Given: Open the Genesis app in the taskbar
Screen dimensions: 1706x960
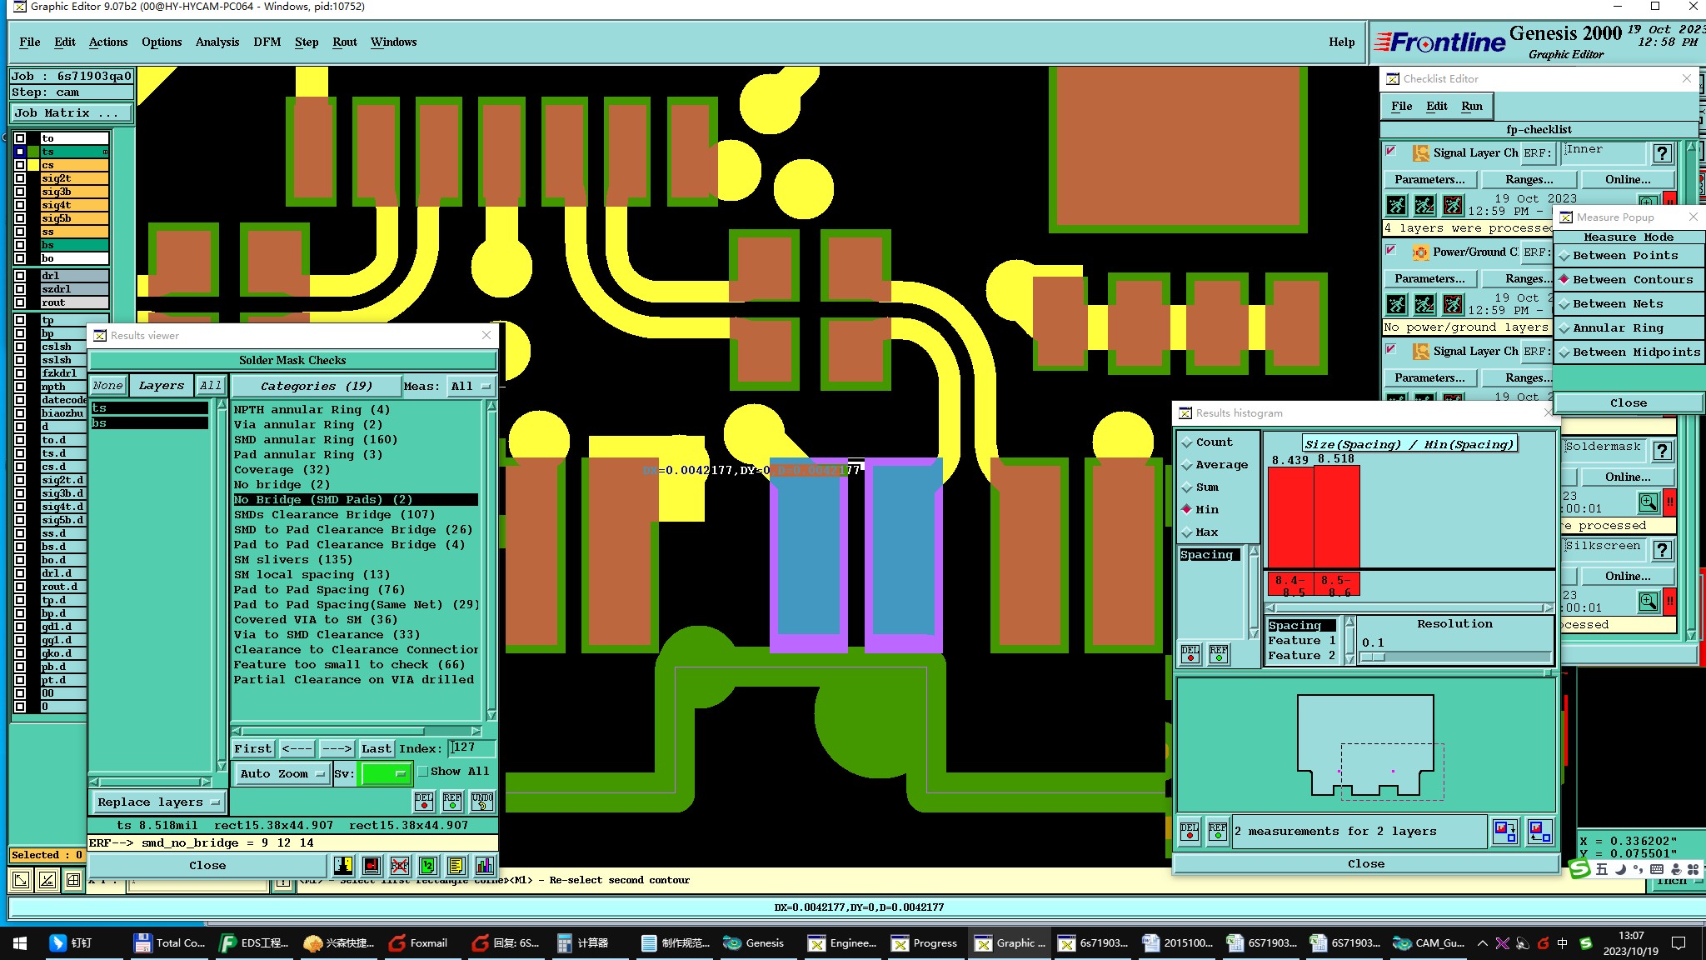Looking at the screenshot, I should pos(755,943).
